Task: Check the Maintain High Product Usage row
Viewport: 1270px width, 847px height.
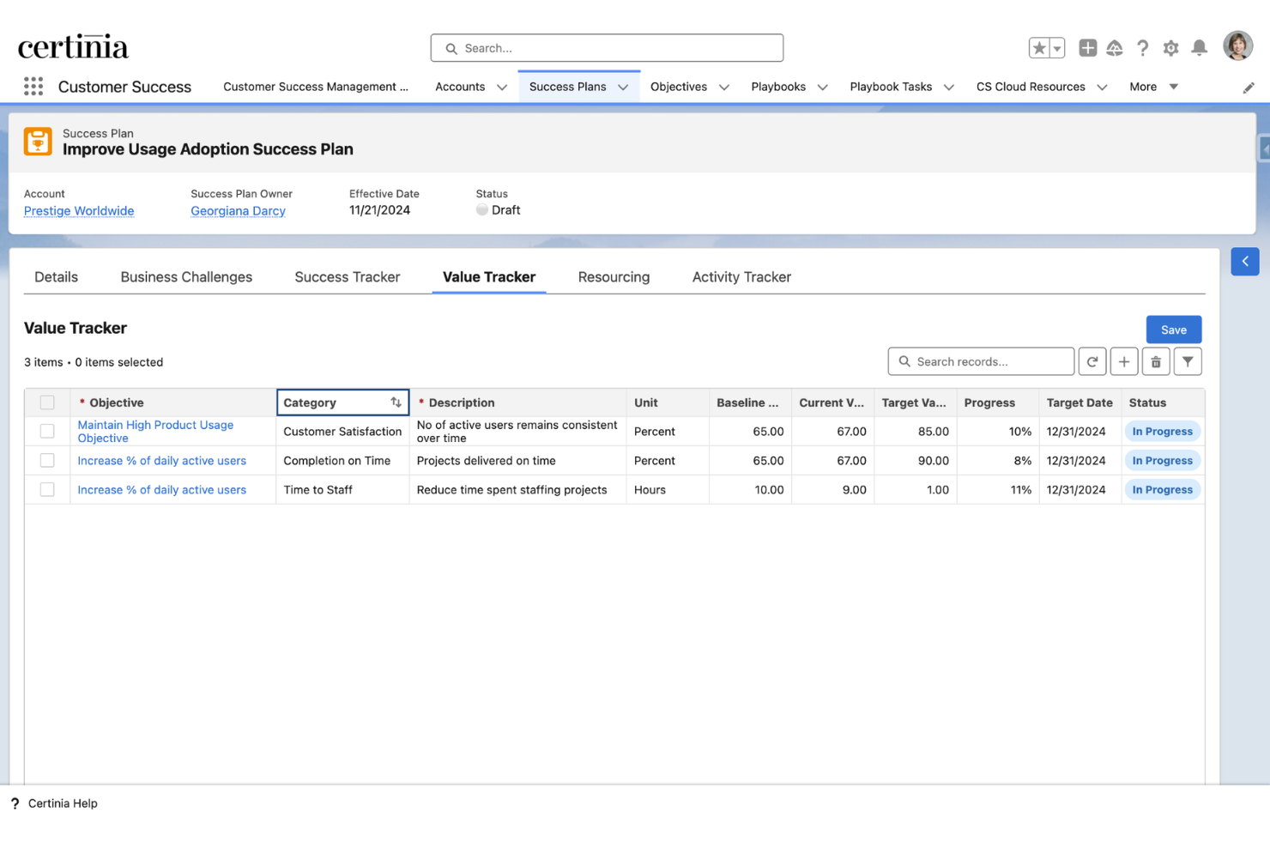Action: click(47, 432)
